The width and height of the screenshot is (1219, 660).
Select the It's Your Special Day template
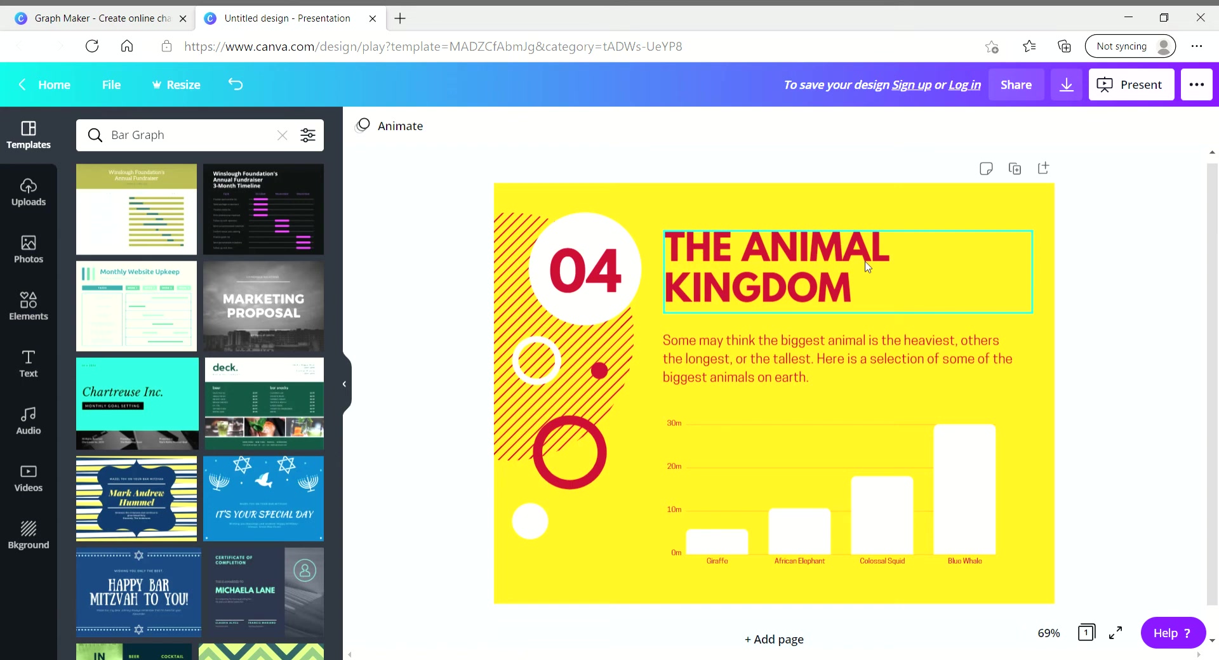coord(263,499)
